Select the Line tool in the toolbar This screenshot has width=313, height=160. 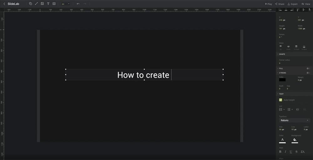36,4
